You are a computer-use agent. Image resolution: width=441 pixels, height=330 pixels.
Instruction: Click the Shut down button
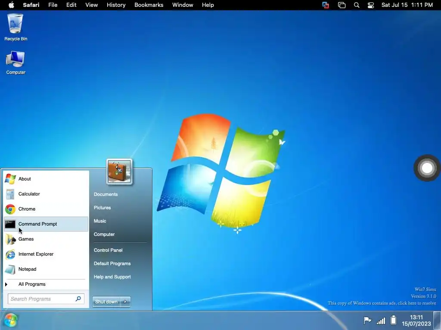click(106, 302)
